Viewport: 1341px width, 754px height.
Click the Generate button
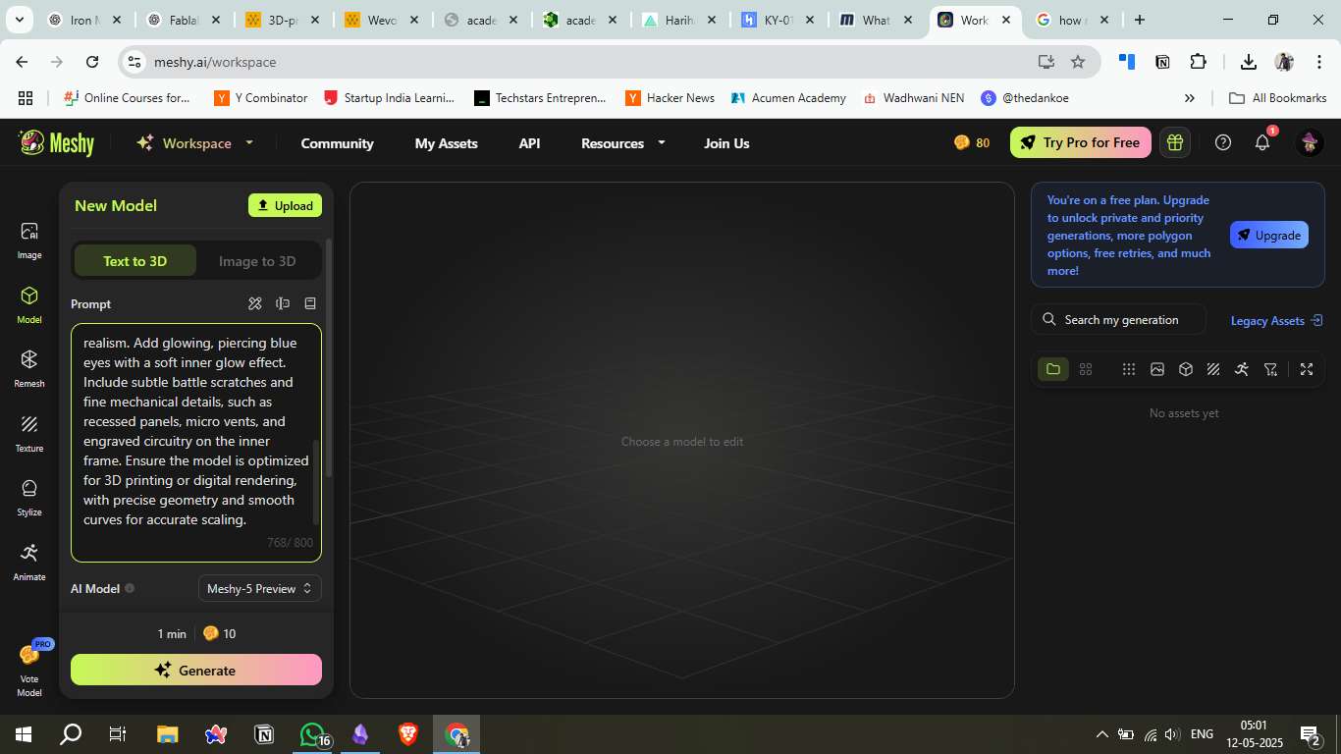[x=196, y=670]
